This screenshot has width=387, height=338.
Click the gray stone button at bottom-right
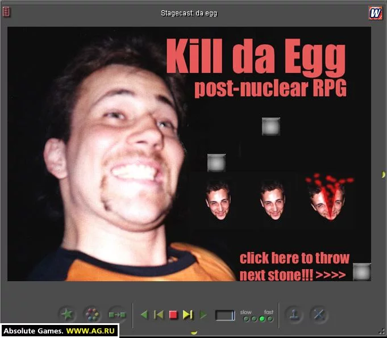[x=362, y=272]
